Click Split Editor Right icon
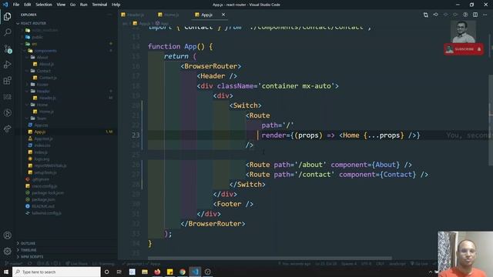Screen dimensions: 493x277 [475, 15]
